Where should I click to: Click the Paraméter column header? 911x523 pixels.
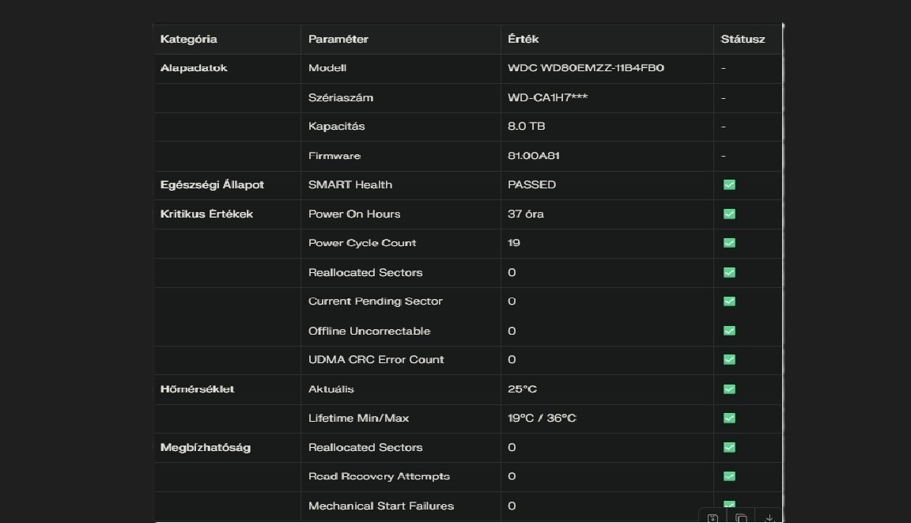coord(338,39)
